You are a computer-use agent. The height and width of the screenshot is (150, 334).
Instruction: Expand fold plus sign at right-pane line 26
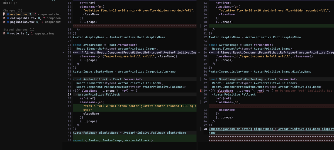[199, 52]
